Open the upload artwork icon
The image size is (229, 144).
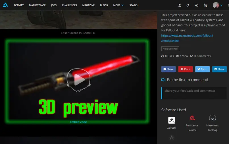click(x=180, y=5)
